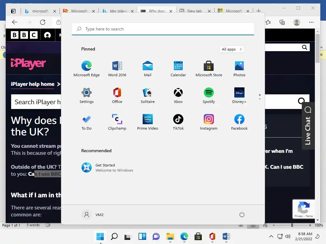Open a new browser tab with plus button
The image size is (326, 244).
(259, 11)
